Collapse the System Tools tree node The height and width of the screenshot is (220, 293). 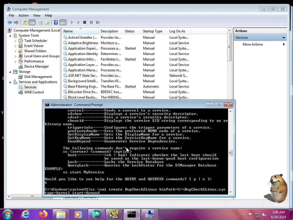point(10,36)
